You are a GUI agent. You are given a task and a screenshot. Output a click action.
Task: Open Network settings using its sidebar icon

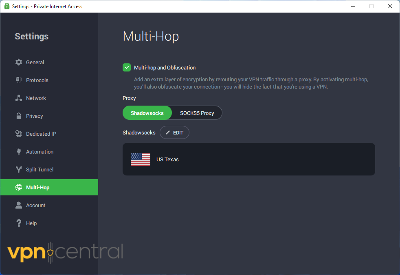click(19, 98)
